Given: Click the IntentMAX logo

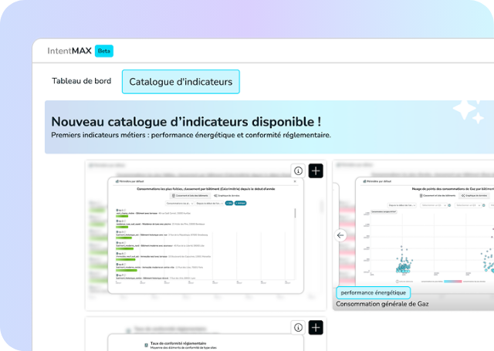Looking at the screenshot, I should click(69, 51).
